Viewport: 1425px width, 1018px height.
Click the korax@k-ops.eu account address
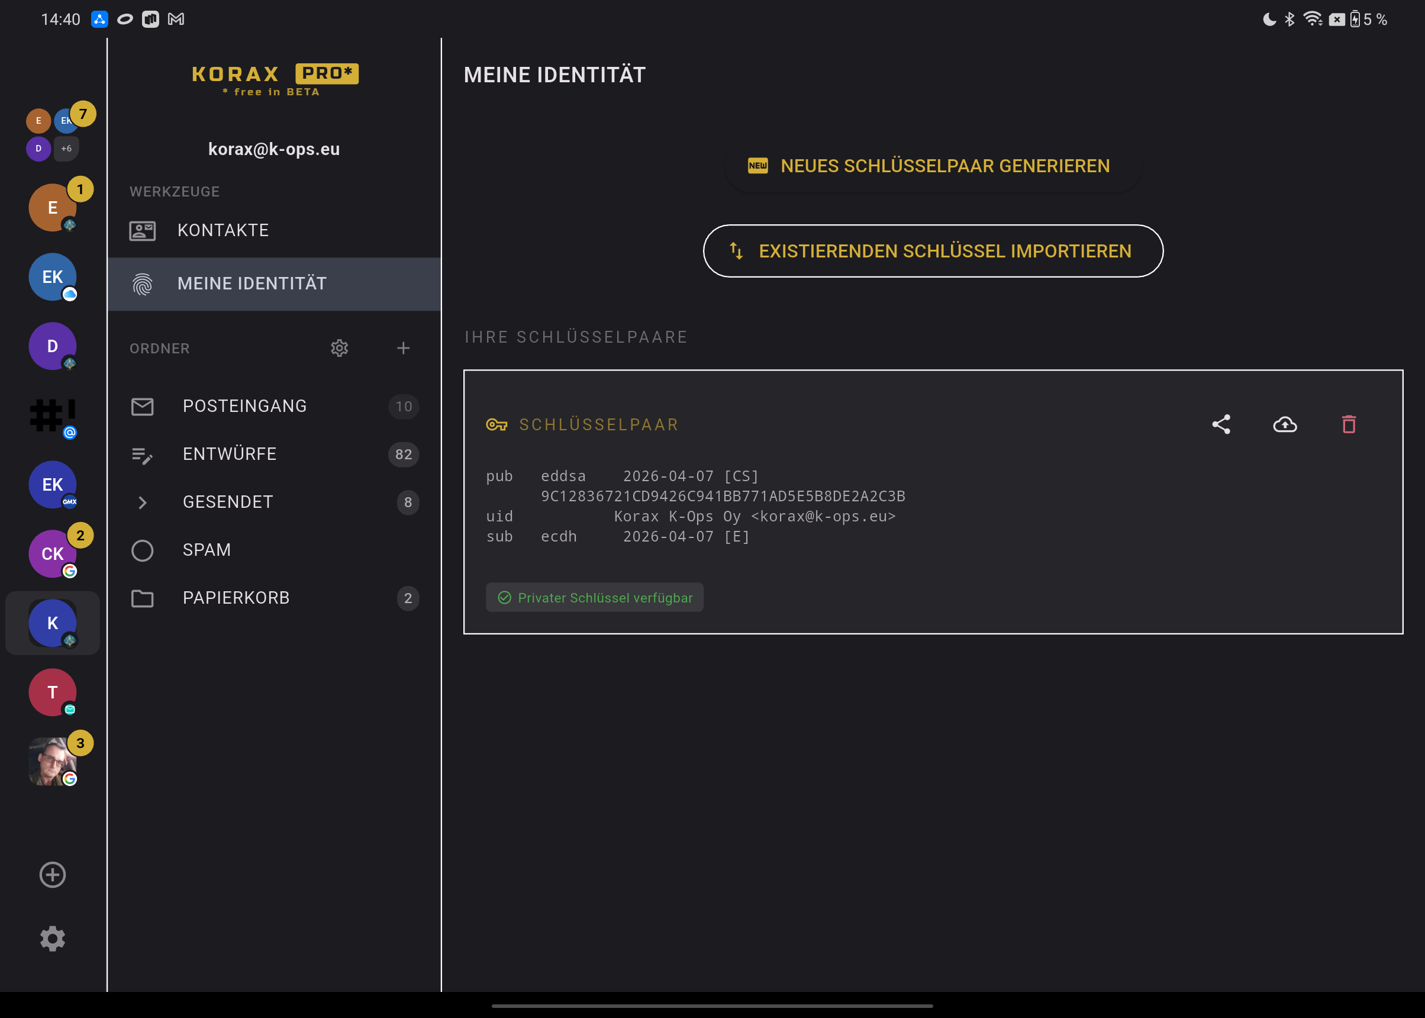pos(274,149)
